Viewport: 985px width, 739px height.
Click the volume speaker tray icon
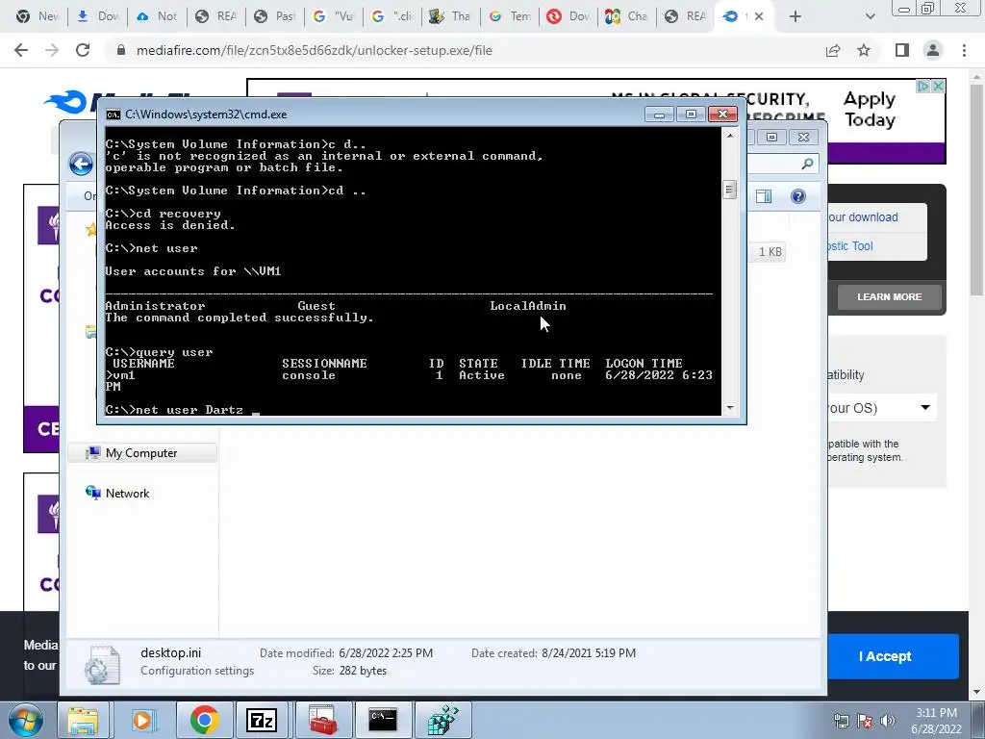point(888,721)
